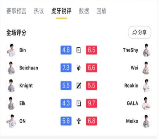Click Knight's player avatar
This screenshot has height=139, width=158.
(x=11, y=86)
